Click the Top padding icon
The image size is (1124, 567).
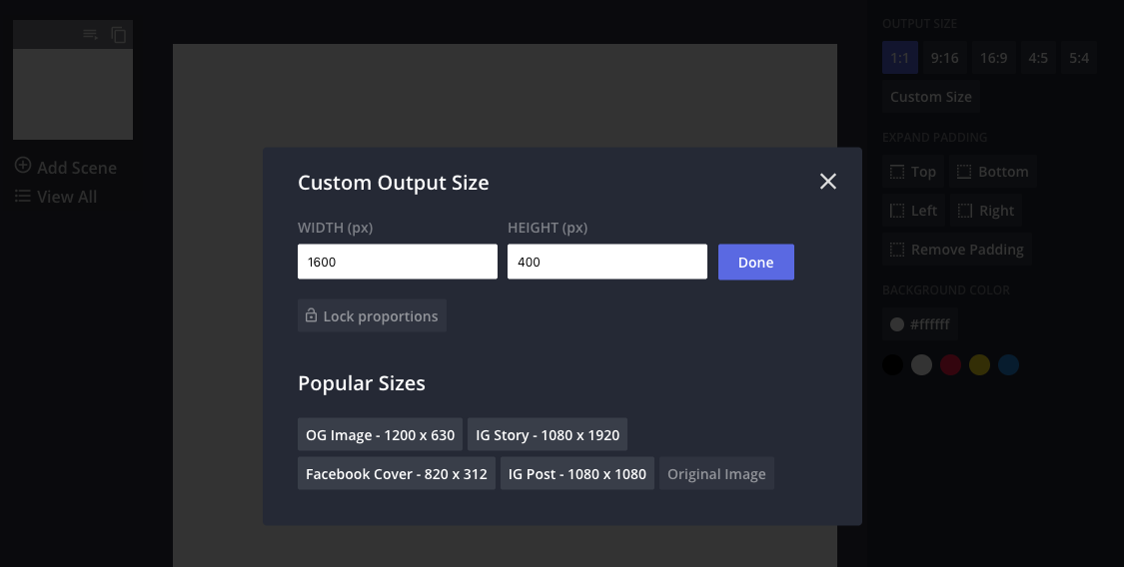click(897, 172)
